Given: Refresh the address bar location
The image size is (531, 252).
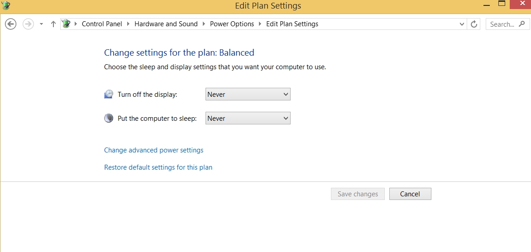Looking at the screenshot, I should click(x=474, y=24).
